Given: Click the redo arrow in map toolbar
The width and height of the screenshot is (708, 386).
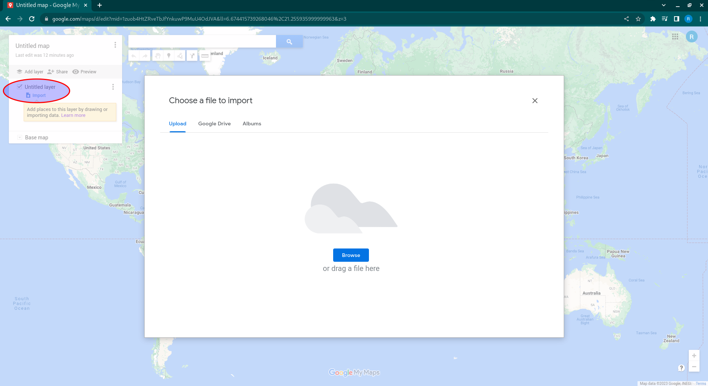Looking at the screenshot, I should pos(145,56).
